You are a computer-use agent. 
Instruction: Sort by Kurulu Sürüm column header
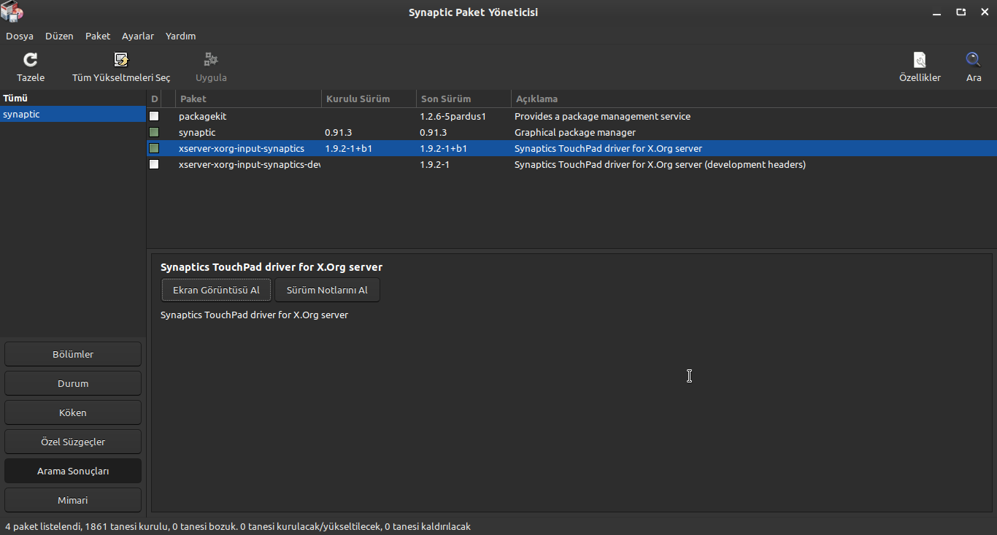tap(369, 99)
